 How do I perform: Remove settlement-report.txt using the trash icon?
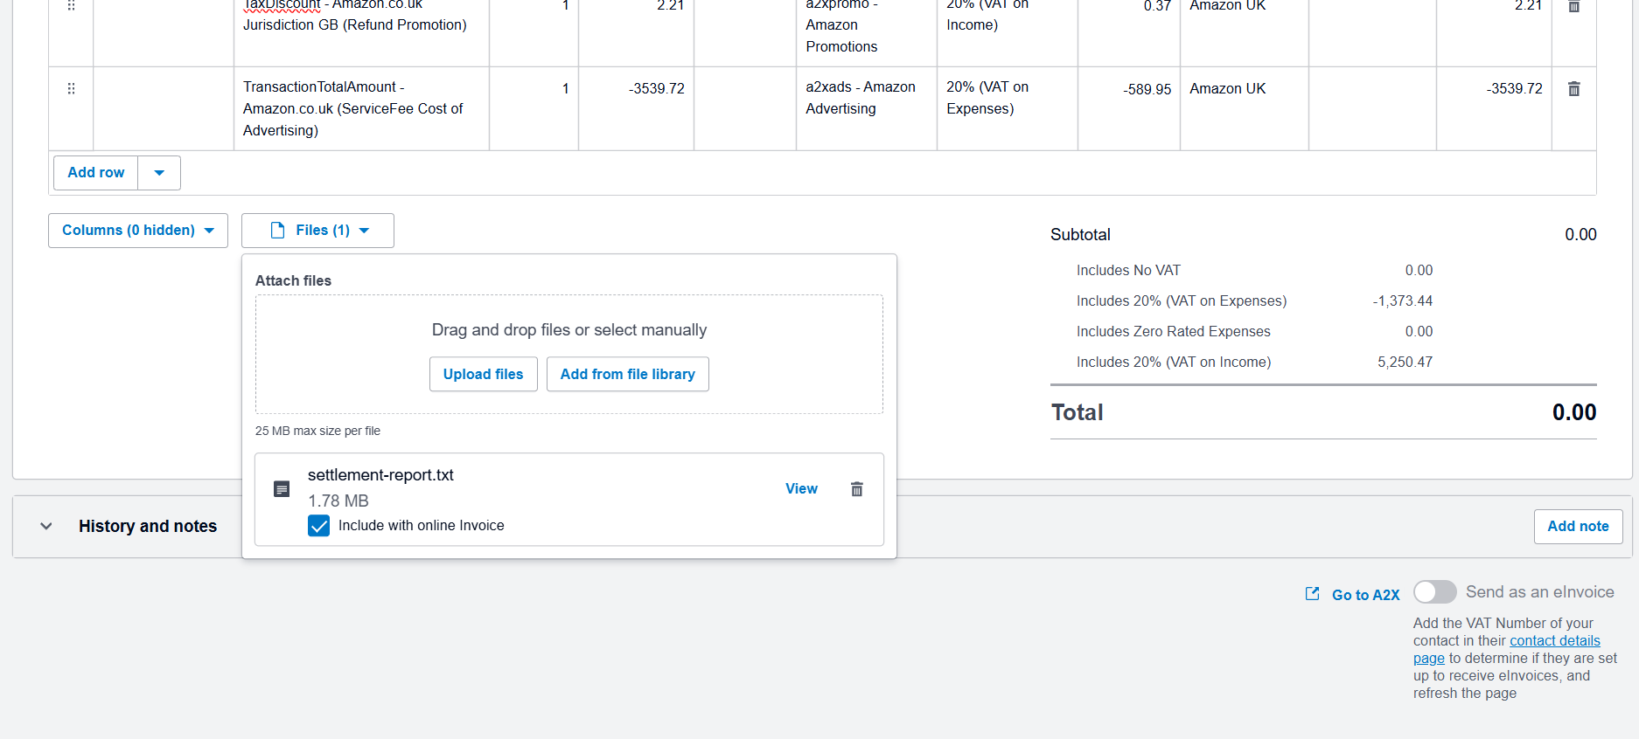click(x=856, y=488)
